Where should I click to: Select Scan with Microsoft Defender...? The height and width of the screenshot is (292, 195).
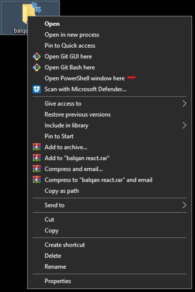[110, 89]
